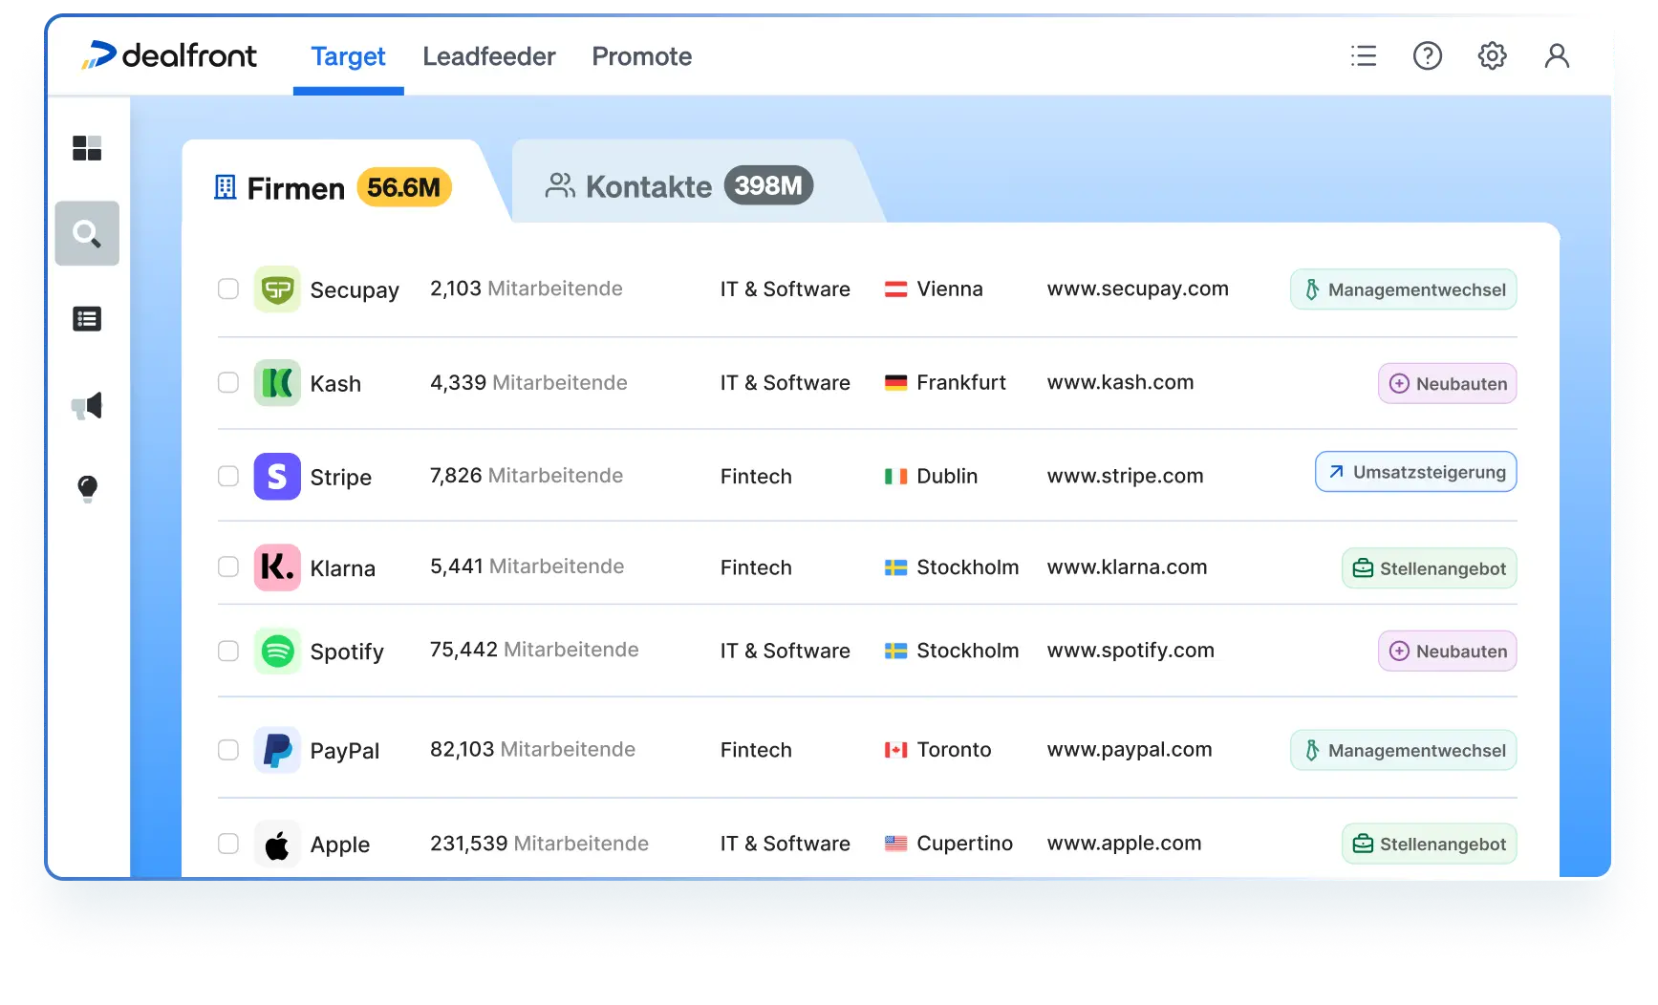
Task: Click the Umsatzsteigerung tag for Stripe
Action: click(1415, 472)
